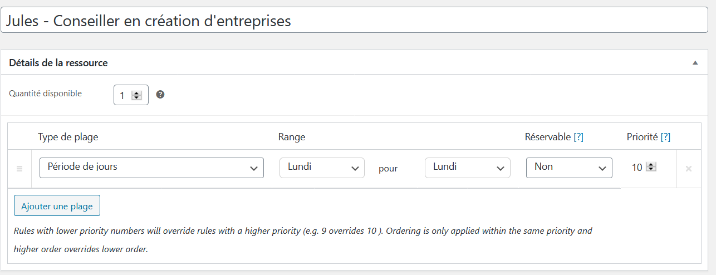Screen dimensions: 716x275
Task: Remove the range row with the X
Action: pos(689,169)
